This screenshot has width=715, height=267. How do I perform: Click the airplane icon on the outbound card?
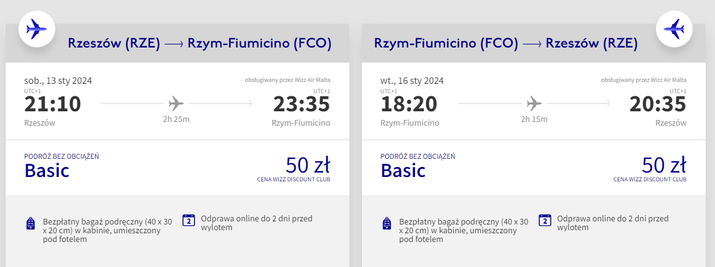[37, 28]
